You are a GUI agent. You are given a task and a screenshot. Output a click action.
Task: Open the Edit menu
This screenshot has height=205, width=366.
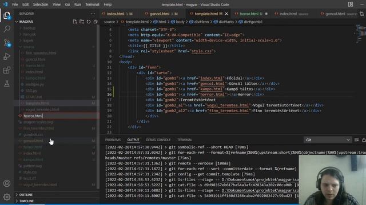pyautogui.click(x=25, y=5)
